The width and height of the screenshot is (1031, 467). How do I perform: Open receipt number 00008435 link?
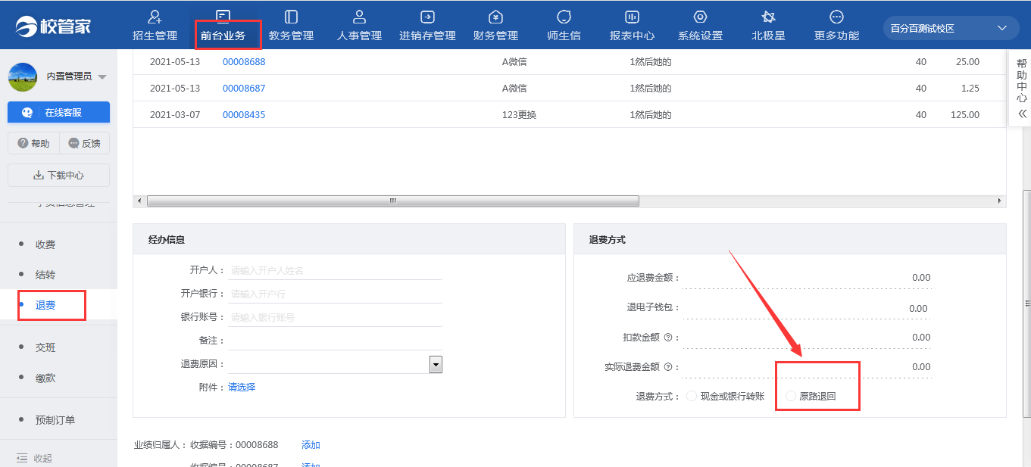(244, 115)
